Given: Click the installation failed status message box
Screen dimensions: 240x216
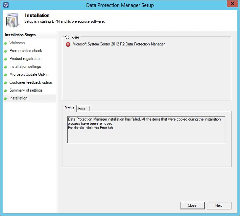Looking at the screenshot, I should point(146,130).
